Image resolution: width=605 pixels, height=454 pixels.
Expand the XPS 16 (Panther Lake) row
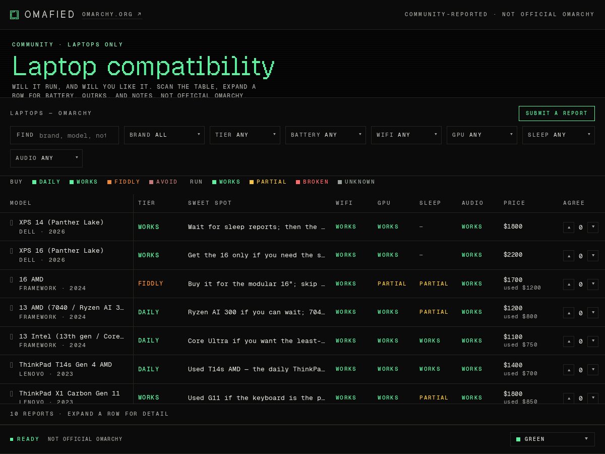[12, 251]
